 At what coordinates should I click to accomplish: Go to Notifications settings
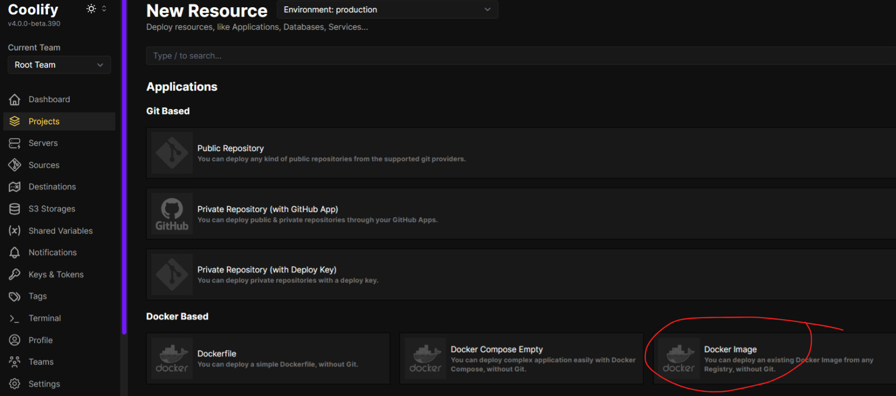tap(59, 253)
